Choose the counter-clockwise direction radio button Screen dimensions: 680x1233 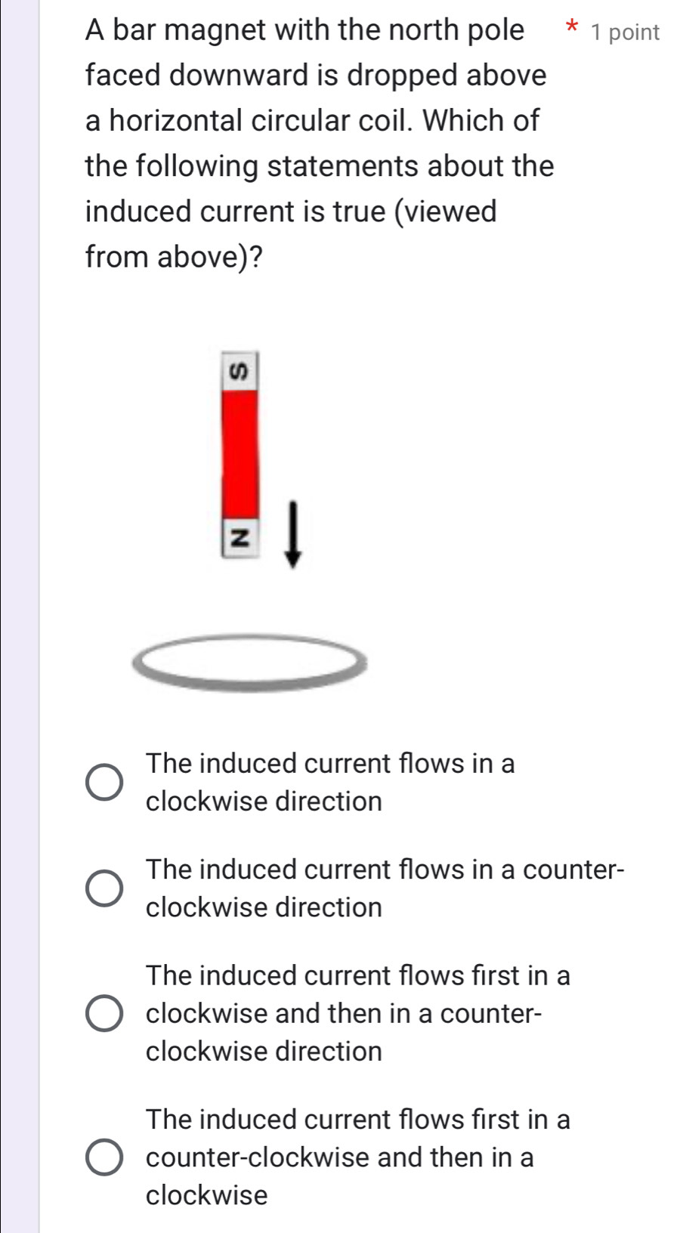coord(104,888)
